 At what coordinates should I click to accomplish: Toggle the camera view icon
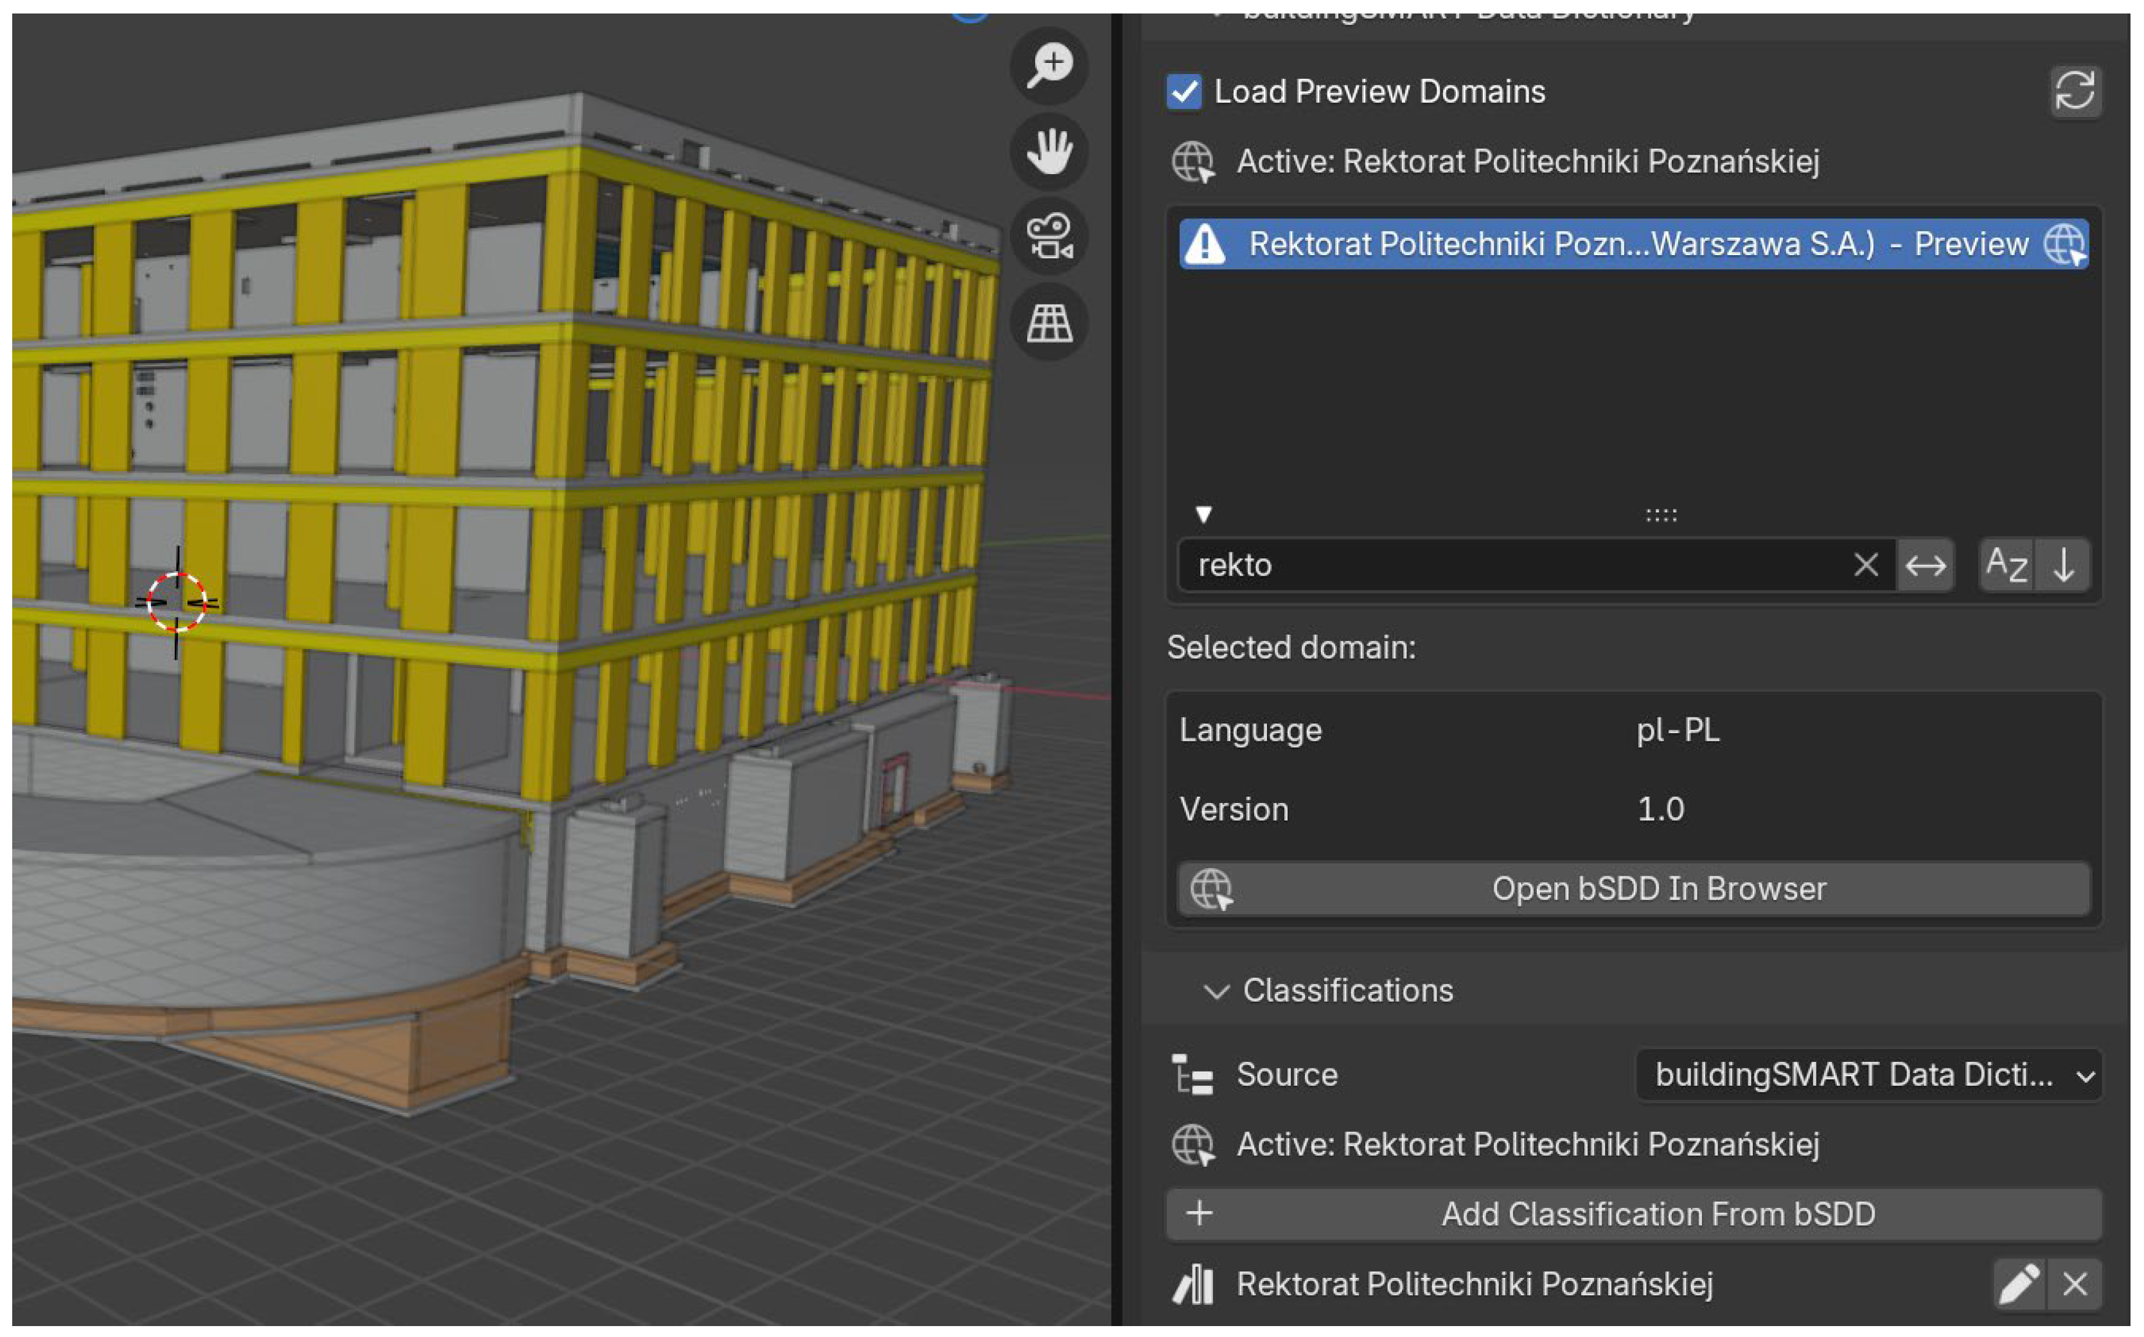click(1049, 237)
